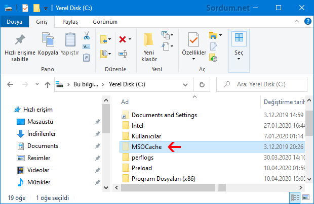Unpin Müzikler using its pin icon
The height and width of the screenshot is (204, 314).
[98, 182]
